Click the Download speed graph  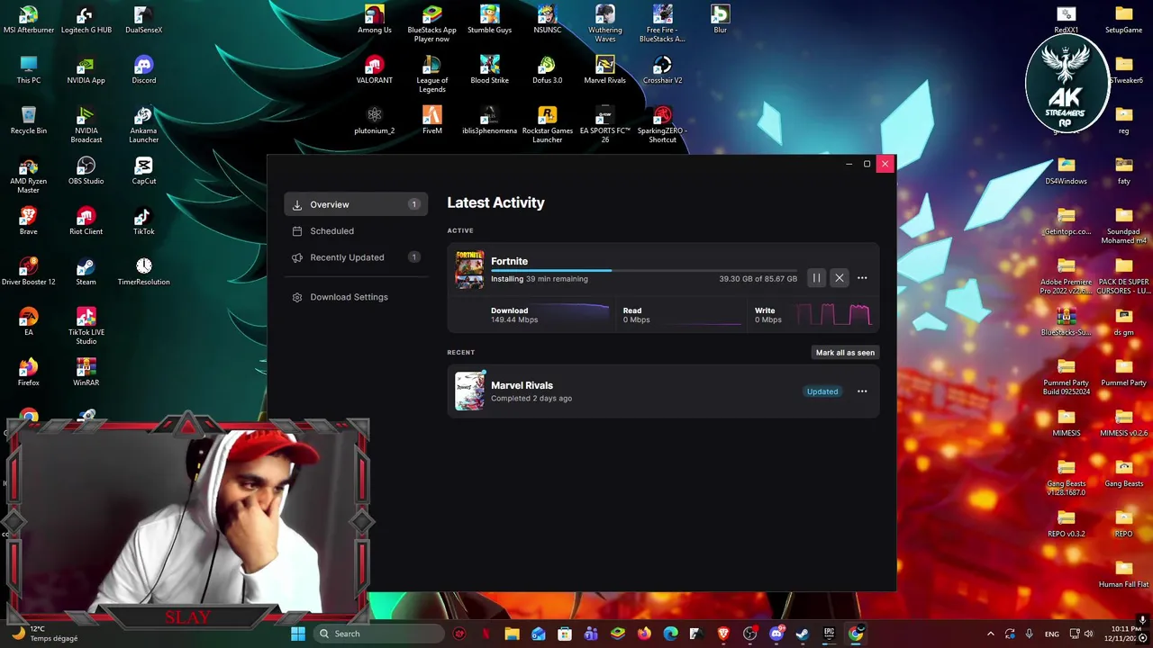tap(549, 314)
